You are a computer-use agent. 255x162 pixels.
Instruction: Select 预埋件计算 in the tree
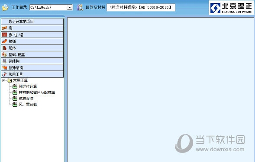(x=28, y=86)
